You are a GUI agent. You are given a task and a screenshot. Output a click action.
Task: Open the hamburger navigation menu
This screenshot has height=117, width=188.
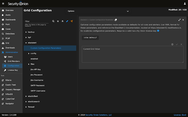[x=3, y=4]
